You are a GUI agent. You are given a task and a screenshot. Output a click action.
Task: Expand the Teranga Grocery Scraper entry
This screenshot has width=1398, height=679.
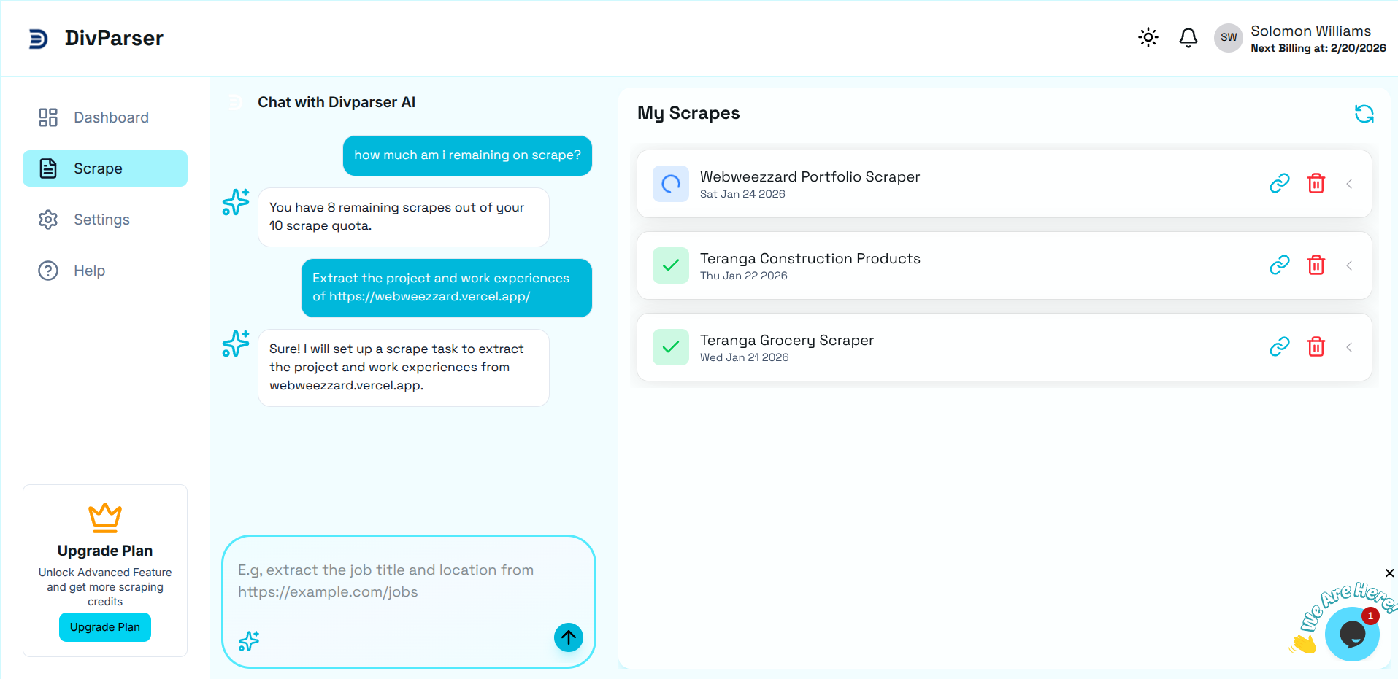1349,346
